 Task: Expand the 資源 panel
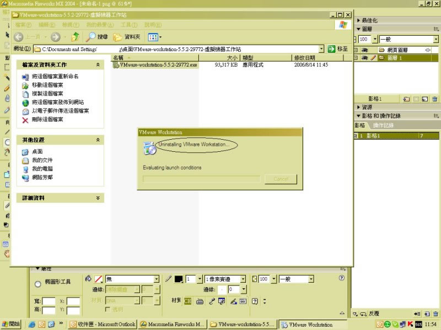point(359,107)
